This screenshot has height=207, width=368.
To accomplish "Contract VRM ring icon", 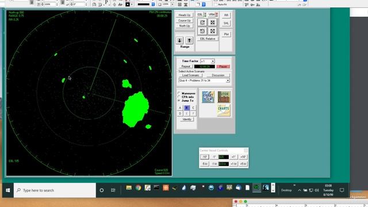I will (212, 31).
